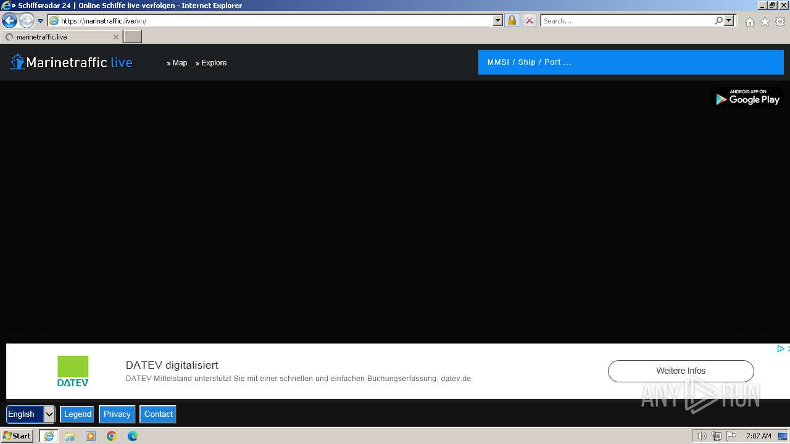Image resolution: width=790 pixels, height=444 pixels.
Task: Click the browser Search box
Action: coord(626,20)
